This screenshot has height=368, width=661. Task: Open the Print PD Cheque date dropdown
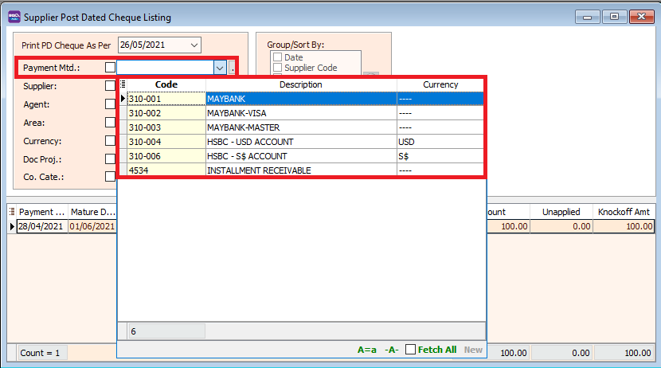[x=194, y=45]
